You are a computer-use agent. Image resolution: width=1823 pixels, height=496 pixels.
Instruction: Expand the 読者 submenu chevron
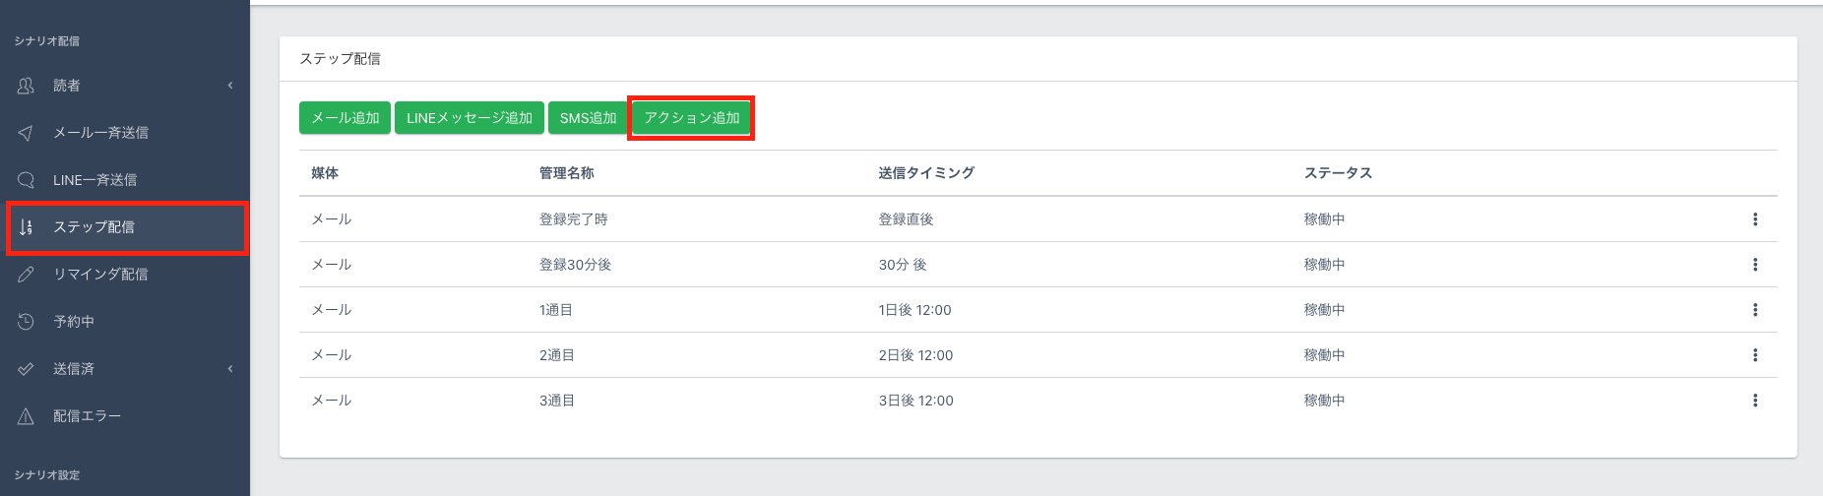tap(230, 86)
